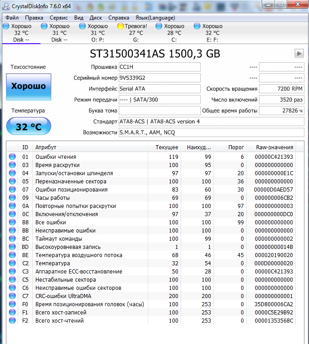The height and width of the screenshot is (344, 309).
Task: Go to next disk with arrow button
Action: coord(299,53)
